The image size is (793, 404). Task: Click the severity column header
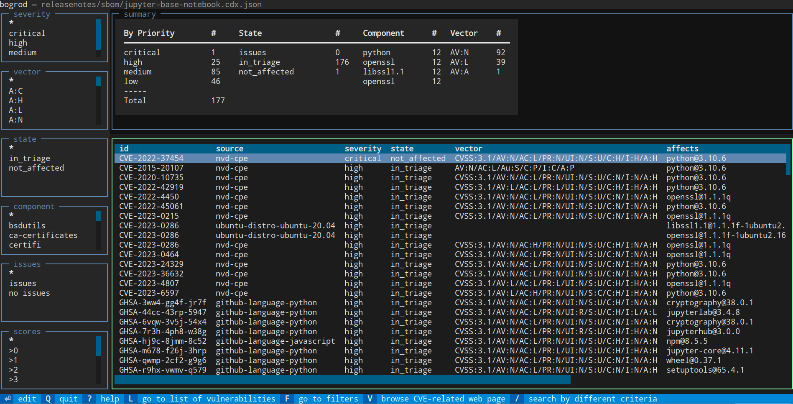[x=362, y=148]
